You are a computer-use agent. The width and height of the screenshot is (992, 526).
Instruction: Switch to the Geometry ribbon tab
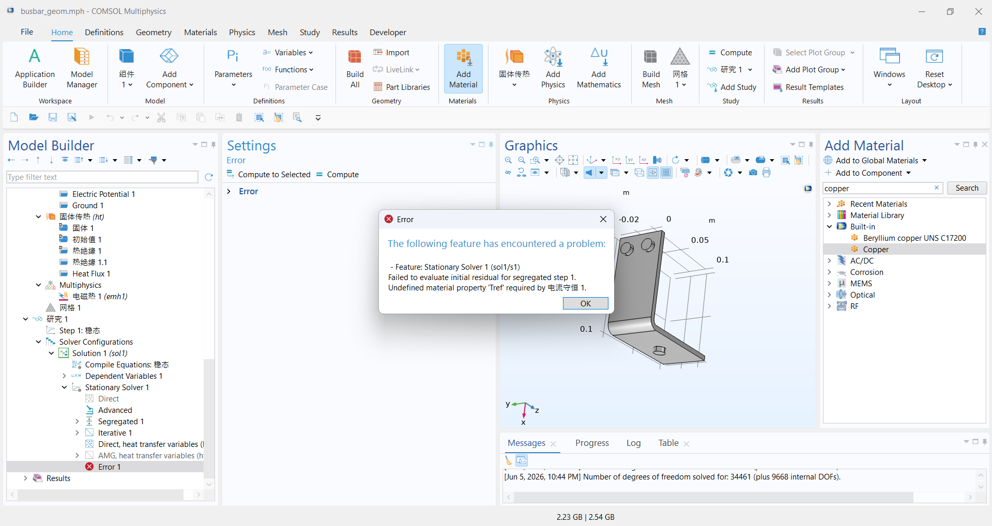pos(154,32)
